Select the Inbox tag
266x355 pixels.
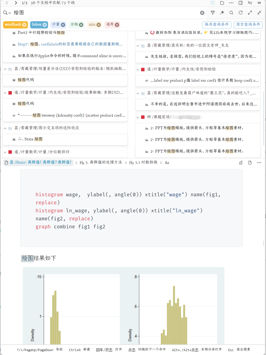pos(36,25)
